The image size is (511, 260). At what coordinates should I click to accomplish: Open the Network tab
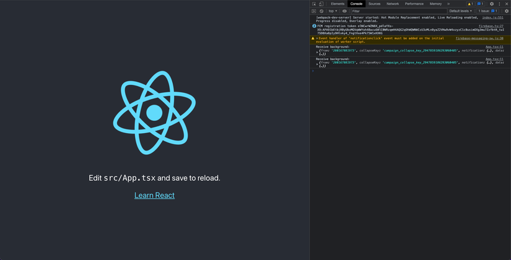(393, 4)
